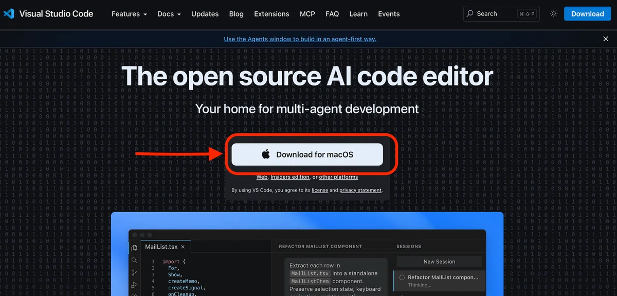Focus the Search field in header
The height and width of the screenshot is (296, 617).
[501, 14]
